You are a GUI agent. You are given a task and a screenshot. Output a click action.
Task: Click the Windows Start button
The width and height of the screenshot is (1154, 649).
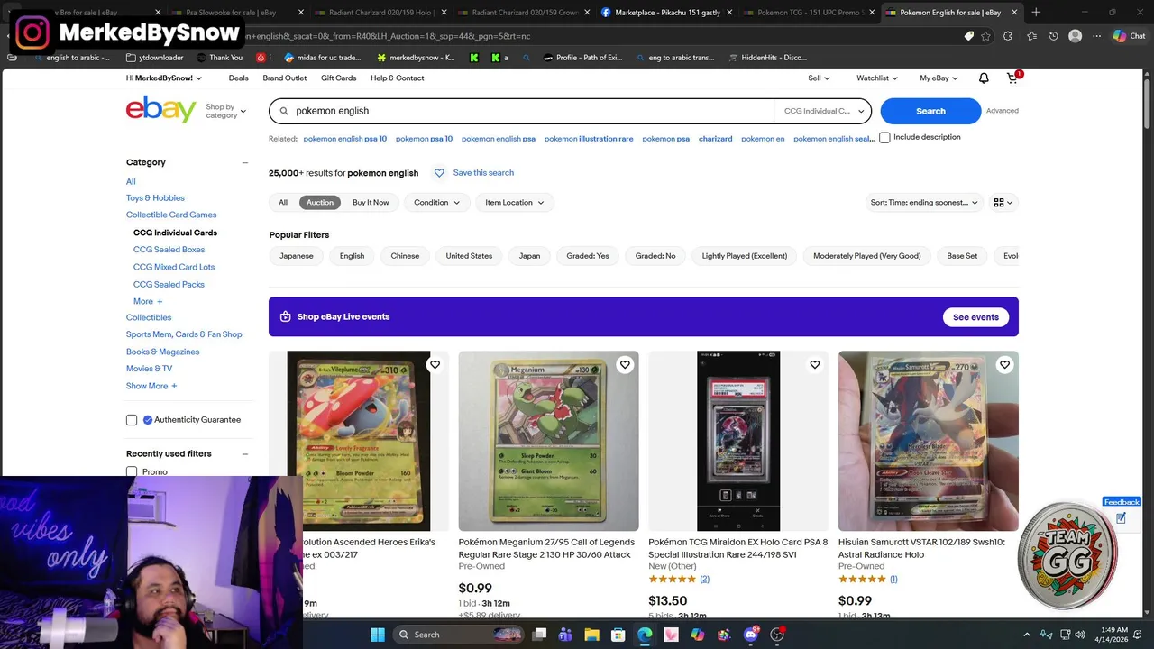click(378, 635)
